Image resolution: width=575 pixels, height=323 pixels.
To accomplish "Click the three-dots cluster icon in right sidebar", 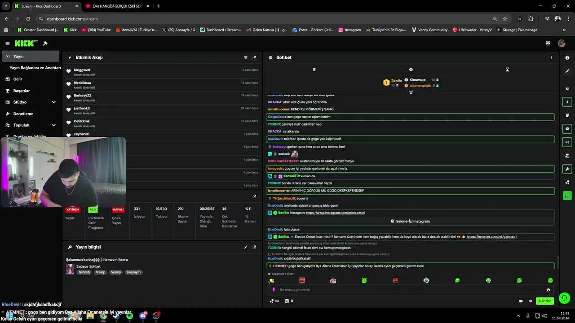I will [x=567, y=182].
